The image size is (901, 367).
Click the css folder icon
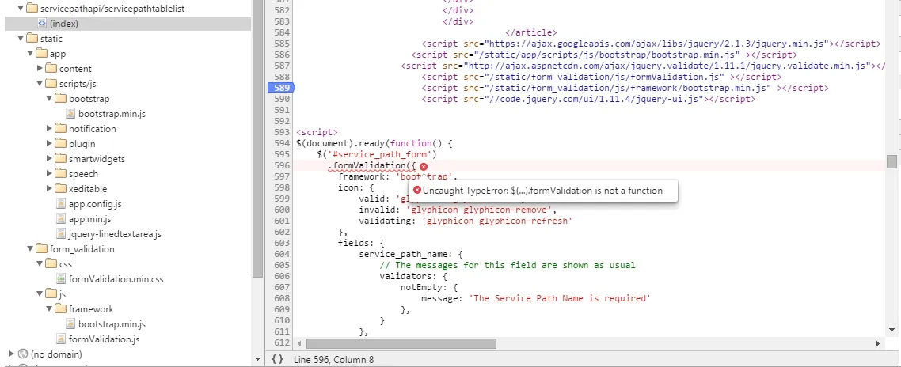[x=51, y=263]
